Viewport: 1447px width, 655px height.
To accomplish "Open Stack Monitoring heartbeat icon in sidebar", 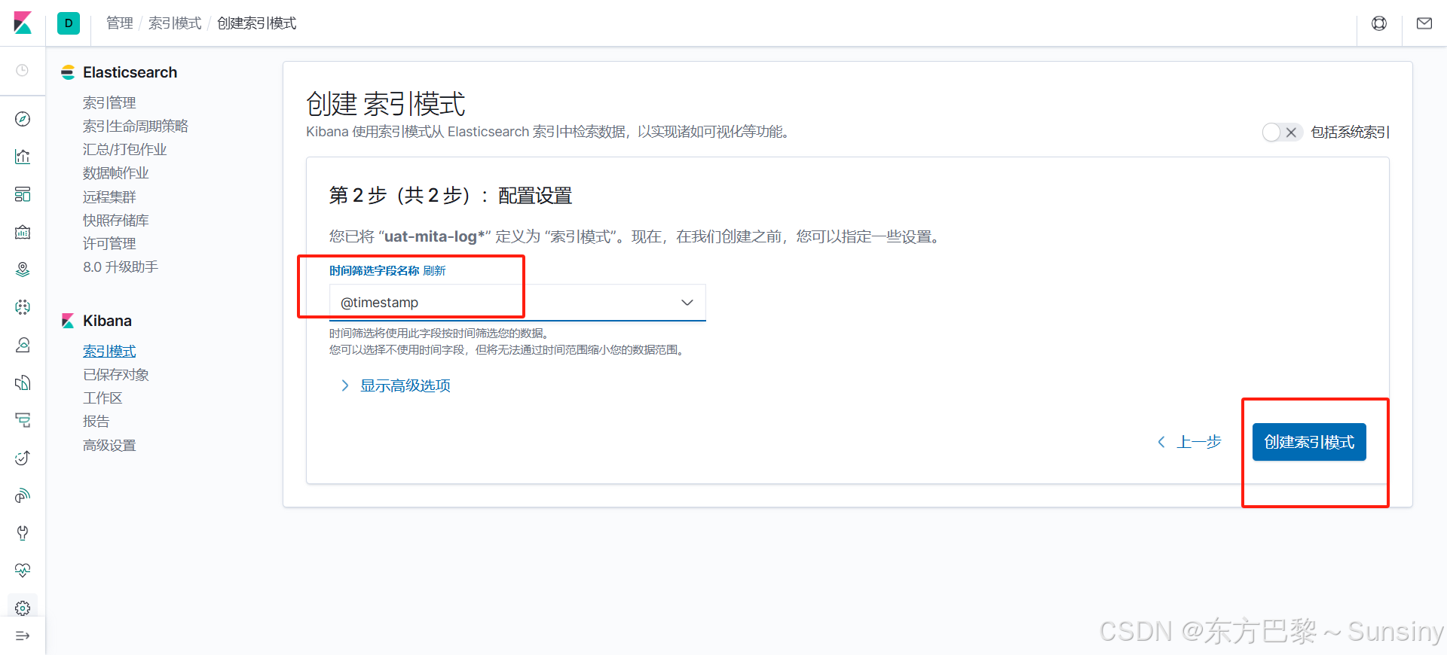I will click(x=23, y=570).
